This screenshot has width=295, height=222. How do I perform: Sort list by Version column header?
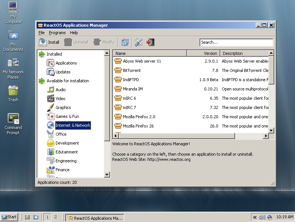point(203,53)
